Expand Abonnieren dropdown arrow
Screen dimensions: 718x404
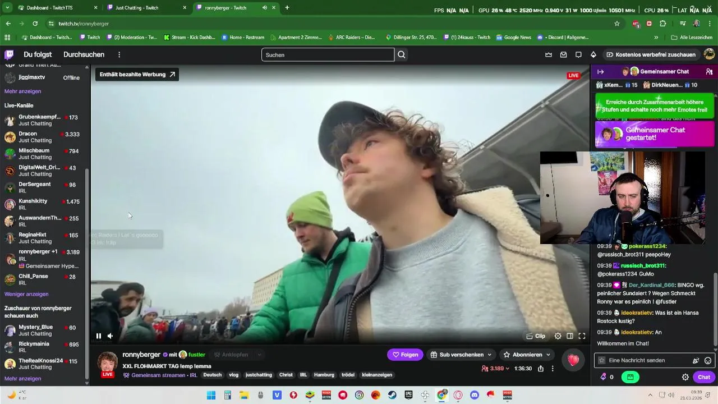tap(548, 355)
